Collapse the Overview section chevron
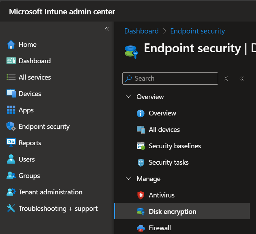 (129, 97)
